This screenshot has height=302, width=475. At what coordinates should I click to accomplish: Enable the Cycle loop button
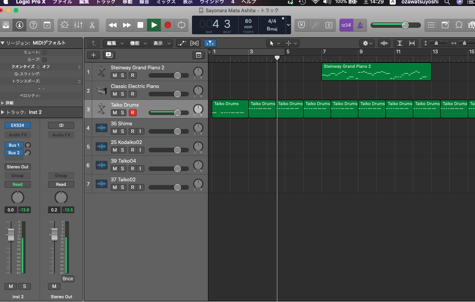[x=181, y=25]
